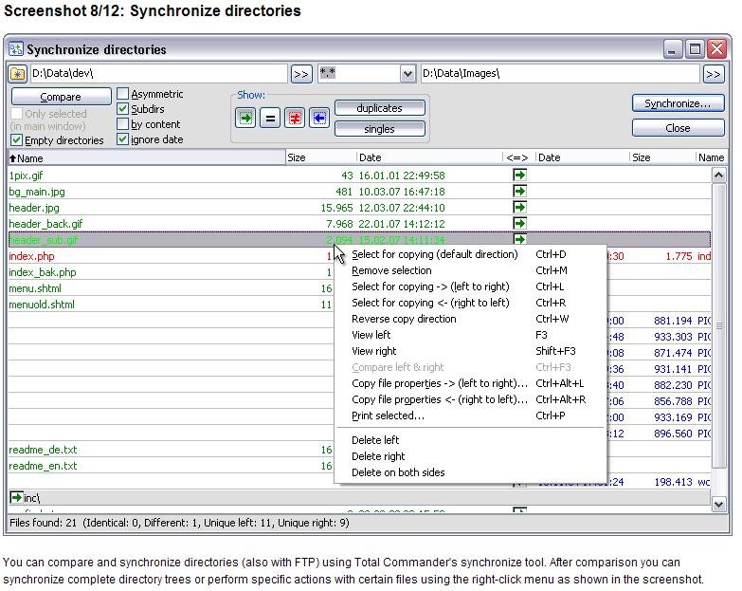Choose Reverse copy direction
The width and height of the screenshot is (742, 591).
click(470, 319)
